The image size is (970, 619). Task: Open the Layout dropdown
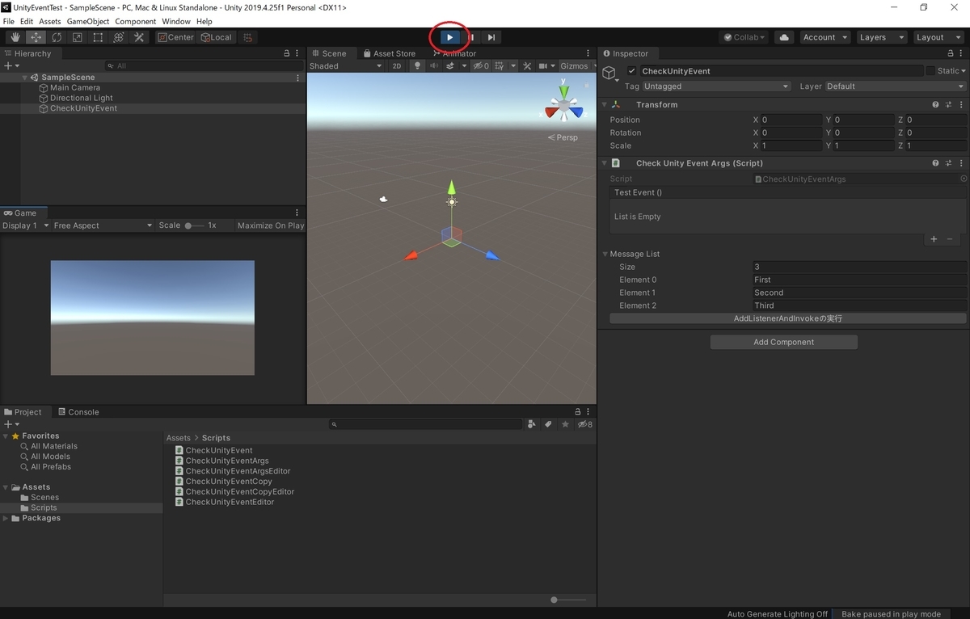(x=937, y=37)
